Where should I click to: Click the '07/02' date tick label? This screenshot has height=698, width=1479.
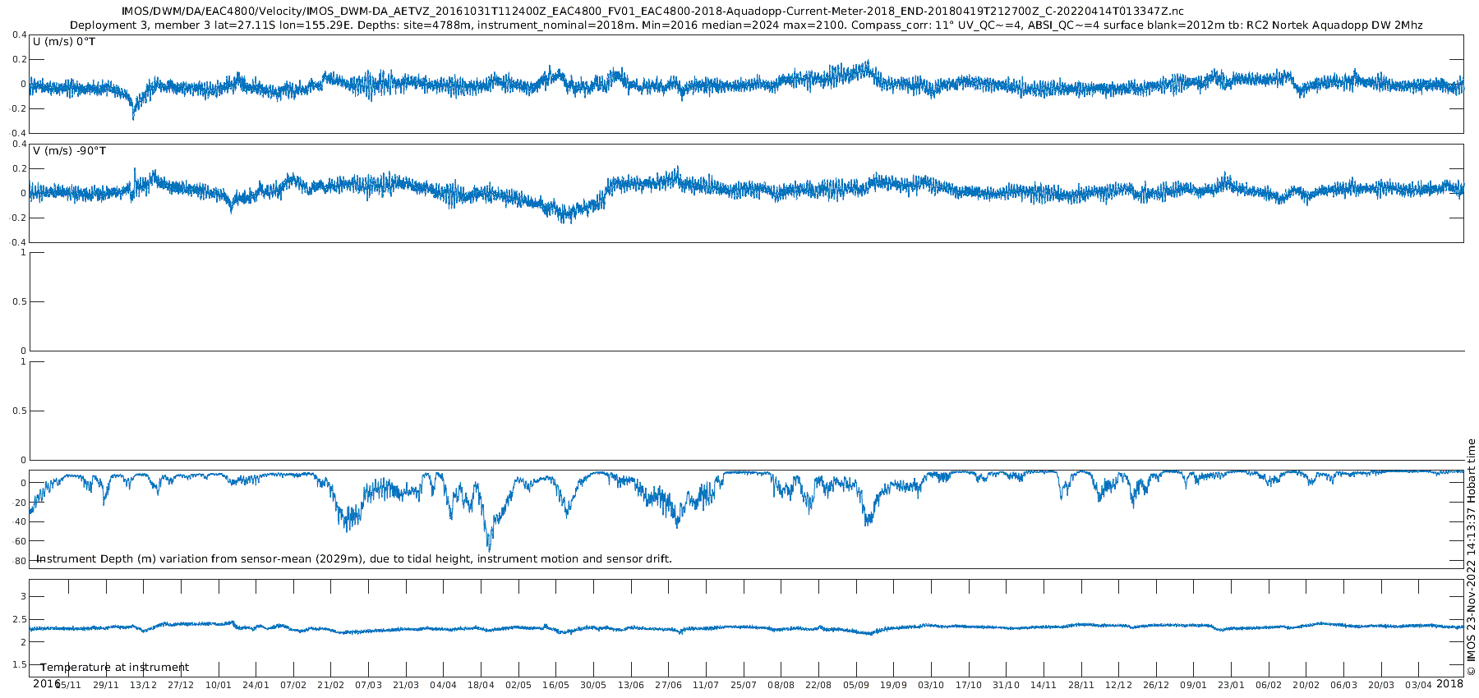293,685
